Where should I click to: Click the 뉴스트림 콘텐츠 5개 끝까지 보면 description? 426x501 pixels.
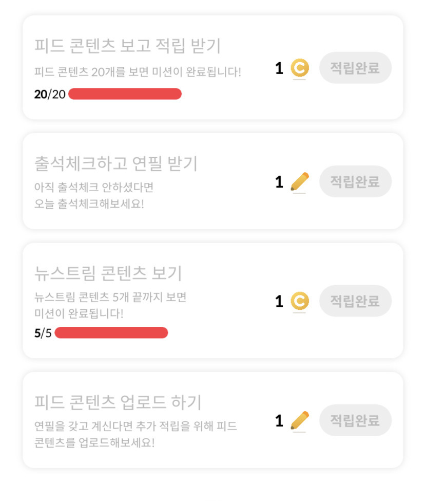(110, 297)
